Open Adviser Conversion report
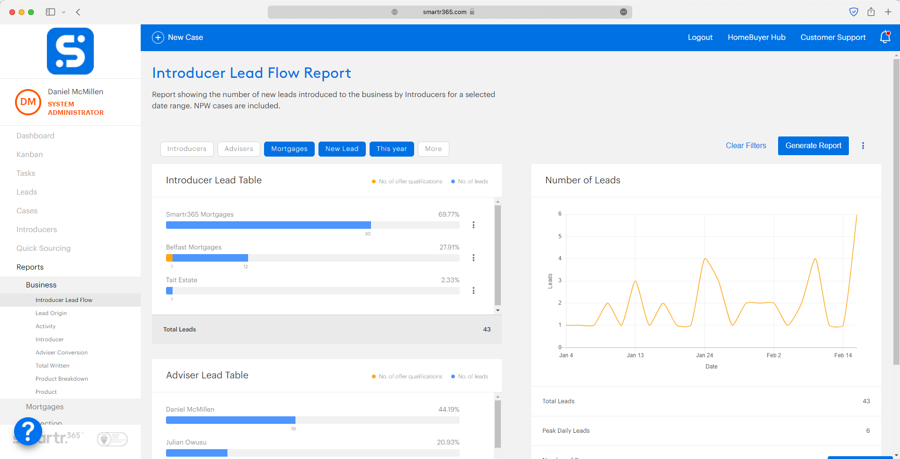This screenshot has height=459, width=900. tap(61, 353)
